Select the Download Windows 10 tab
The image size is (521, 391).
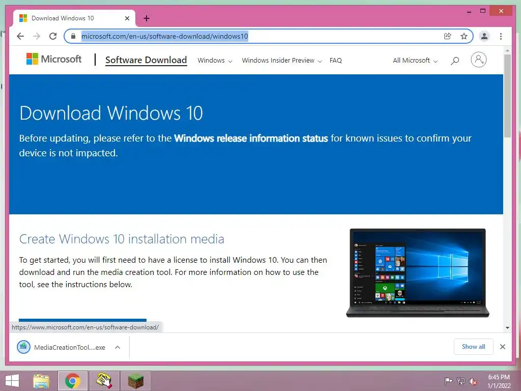[x=74, y=18]
